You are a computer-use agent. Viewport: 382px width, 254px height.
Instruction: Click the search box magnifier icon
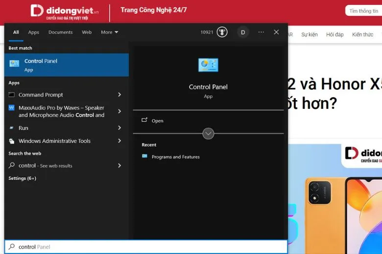pos(11,247)
